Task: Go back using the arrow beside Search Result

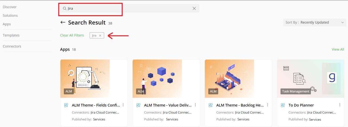Action: tap(63, 22)
